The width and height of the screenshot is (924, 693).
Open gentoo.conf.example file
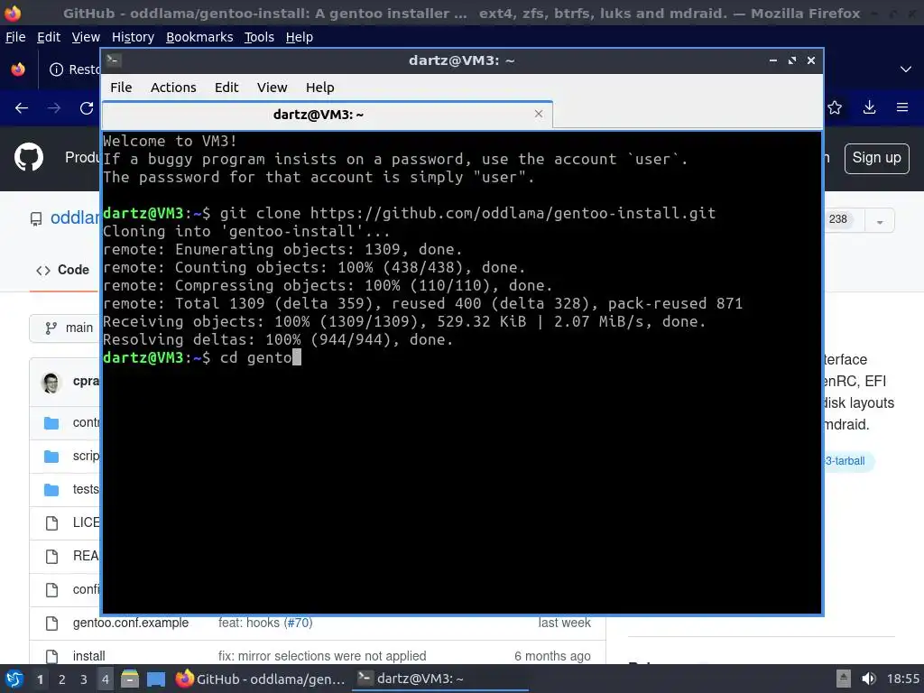pos(131,623)
